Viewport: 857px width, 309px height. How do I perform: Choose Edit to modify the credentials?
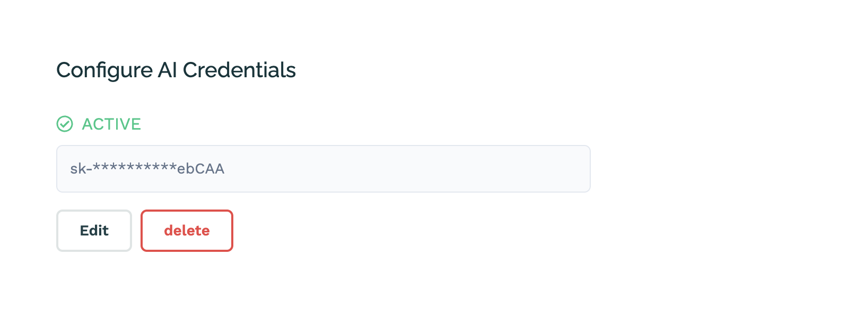94,231
